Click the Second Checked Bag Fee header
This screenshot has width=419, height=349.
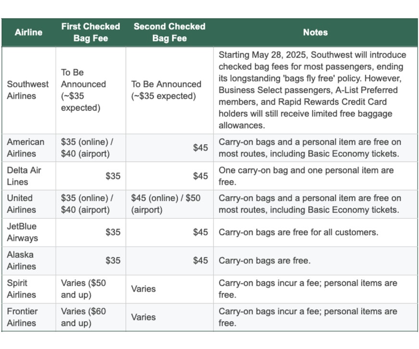point(170,32)
